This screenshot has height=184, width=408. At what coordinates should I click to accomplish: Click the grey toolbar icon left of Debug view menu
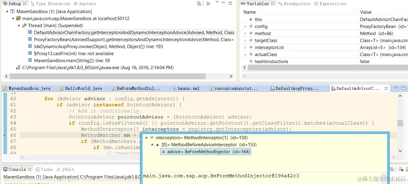click(x=208, y=4)
